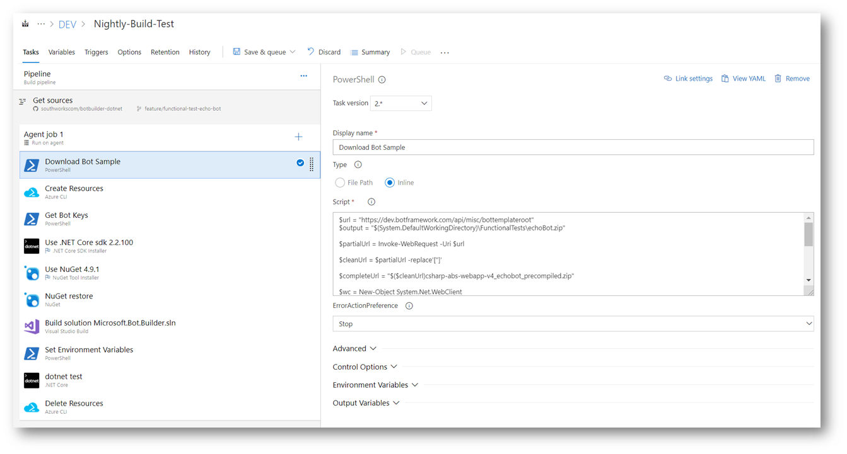Select Build solution Microsoft.Bot.Builder.sln task
The width and height of the screenshot is (847, 454).
point(170,326)
